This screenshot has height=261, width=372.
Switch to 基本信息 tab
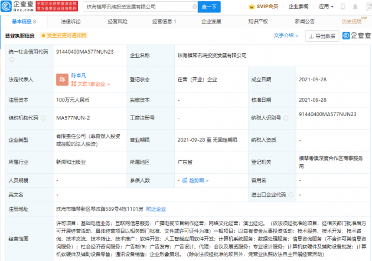click(24, 22)
